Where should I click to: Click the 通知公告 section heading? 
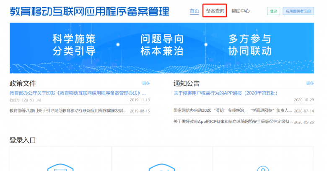(x=187, y=84)
